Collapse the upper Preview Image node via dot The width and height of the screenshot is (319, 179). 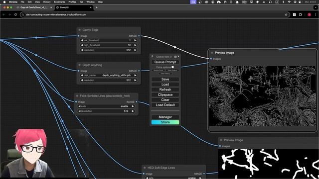click(212, 53)
